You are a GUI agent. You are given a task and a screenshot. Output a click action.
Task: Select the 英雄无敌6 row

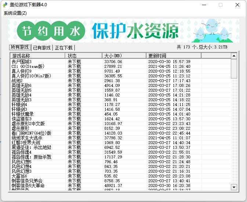(120, 85)
